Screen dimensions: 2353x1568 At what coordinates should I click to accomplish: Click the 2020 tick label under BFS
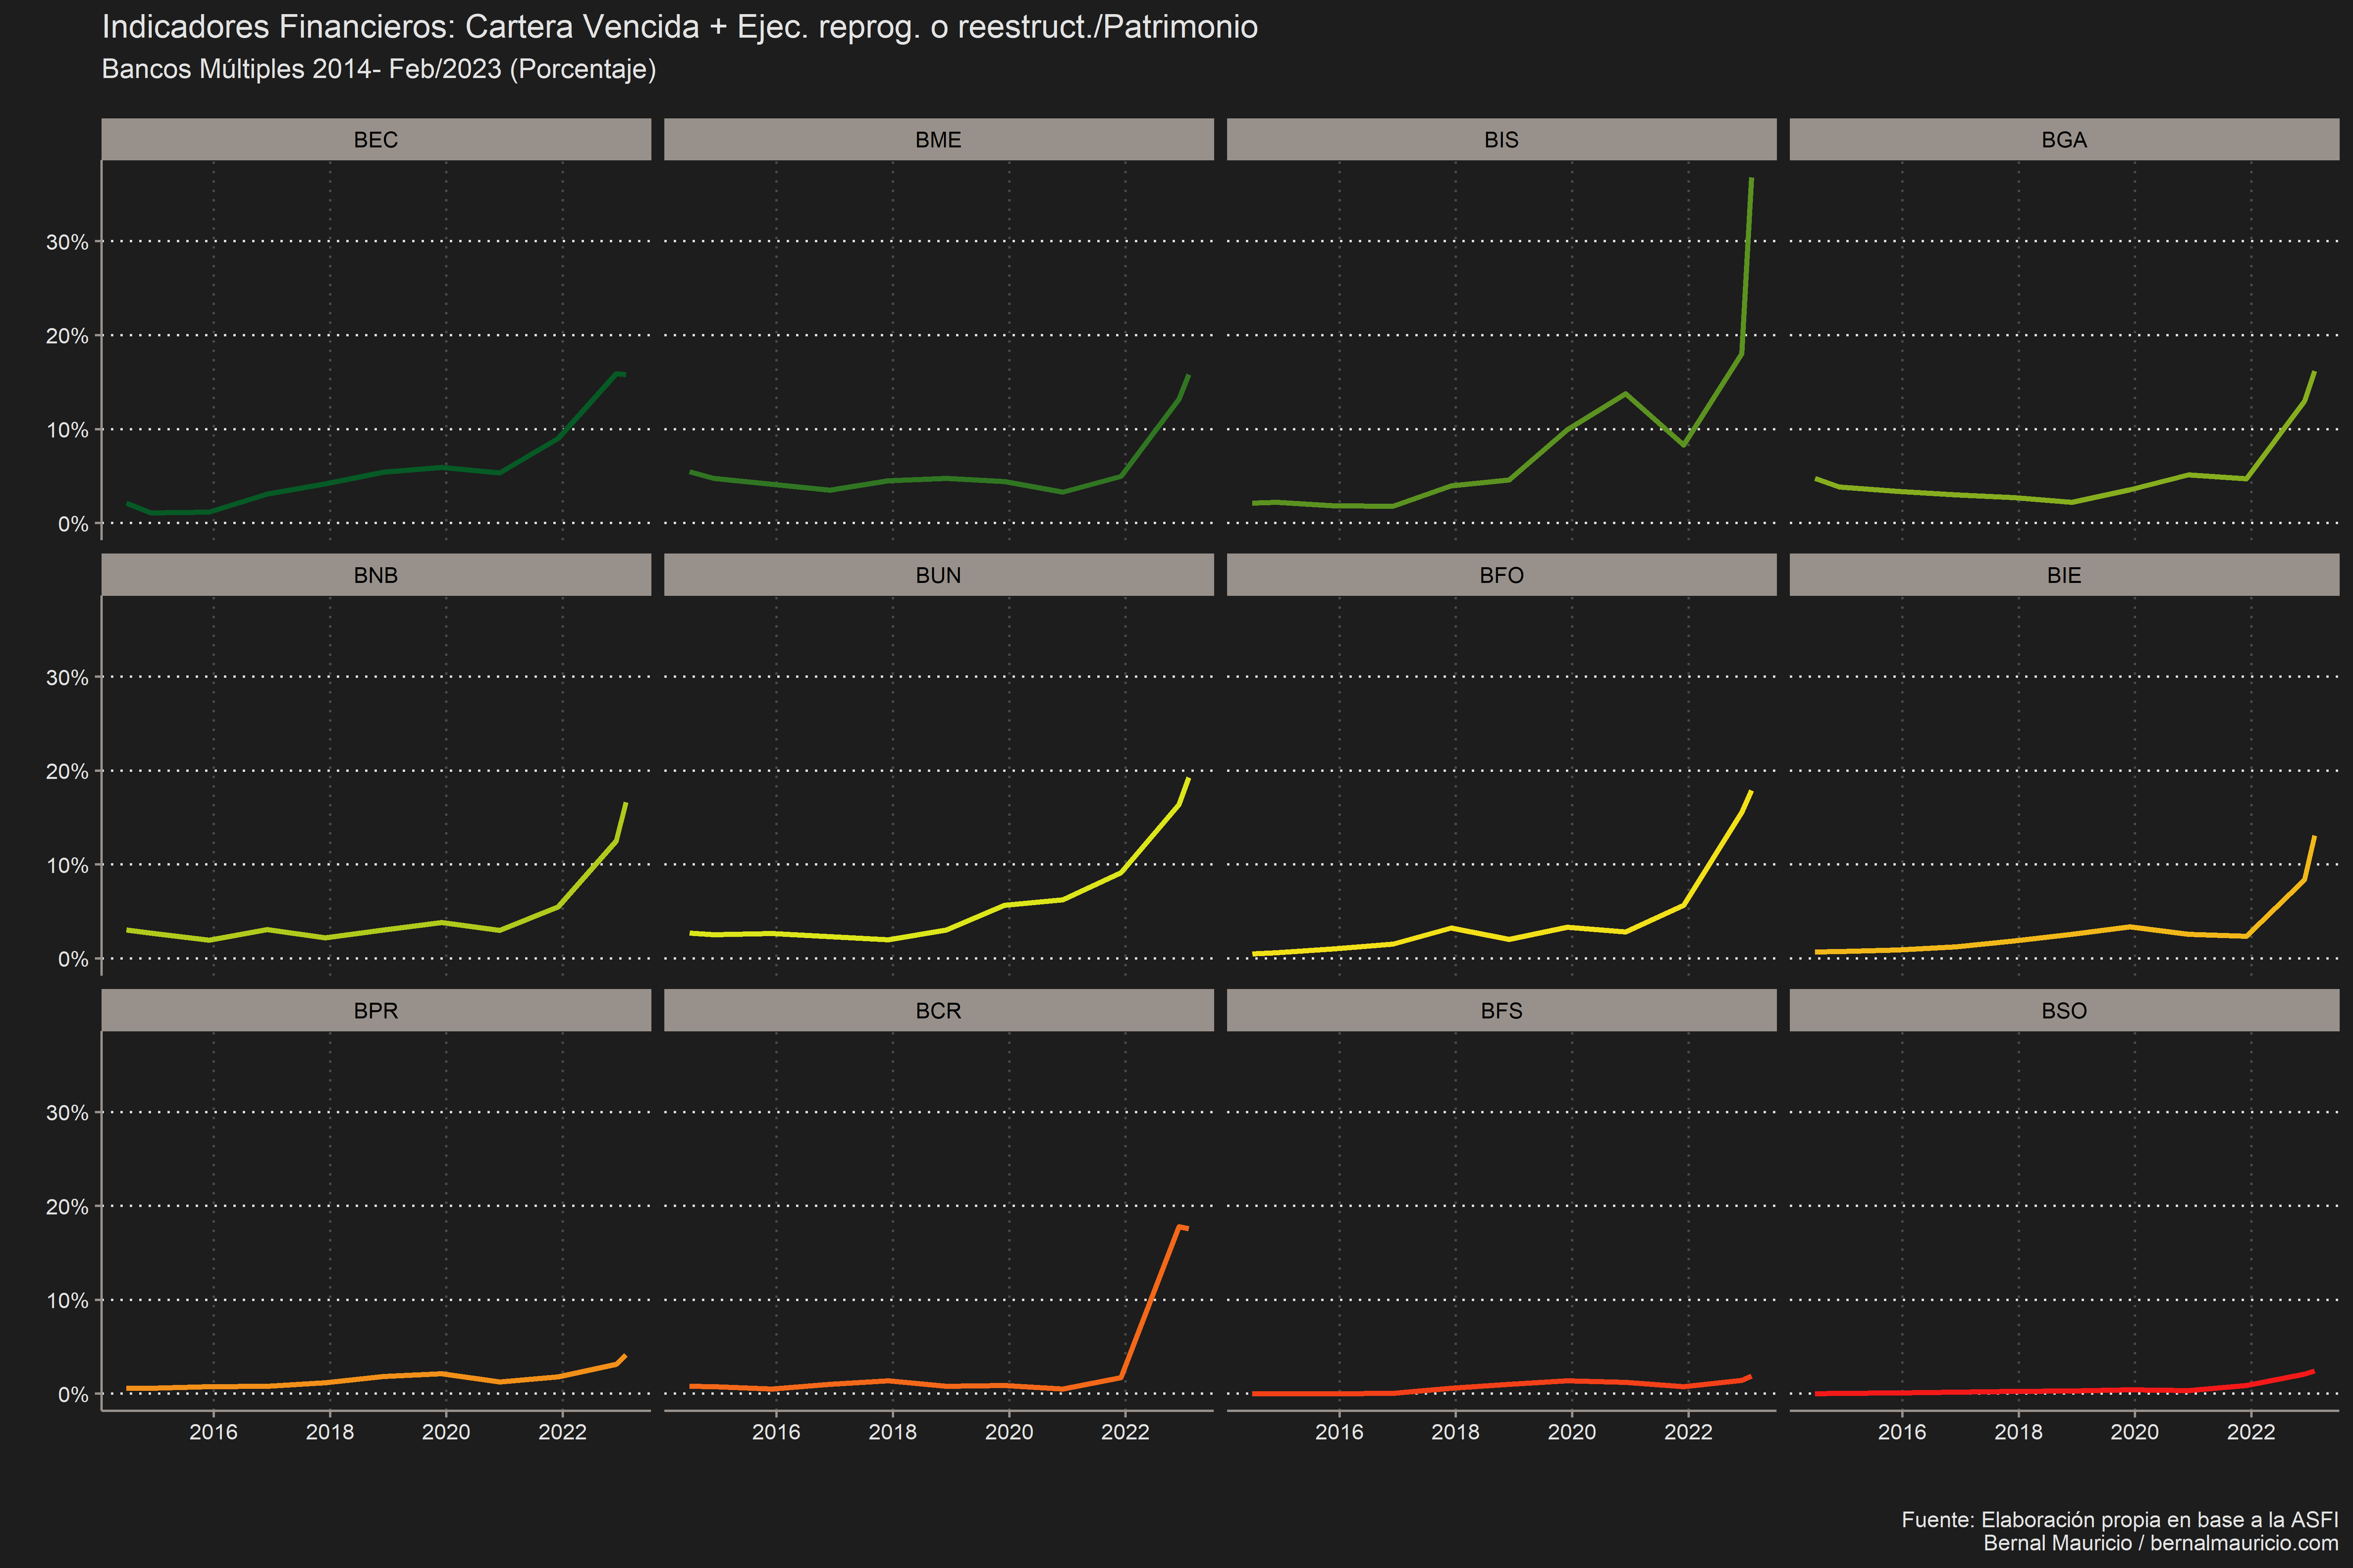pos(1572,1432)
